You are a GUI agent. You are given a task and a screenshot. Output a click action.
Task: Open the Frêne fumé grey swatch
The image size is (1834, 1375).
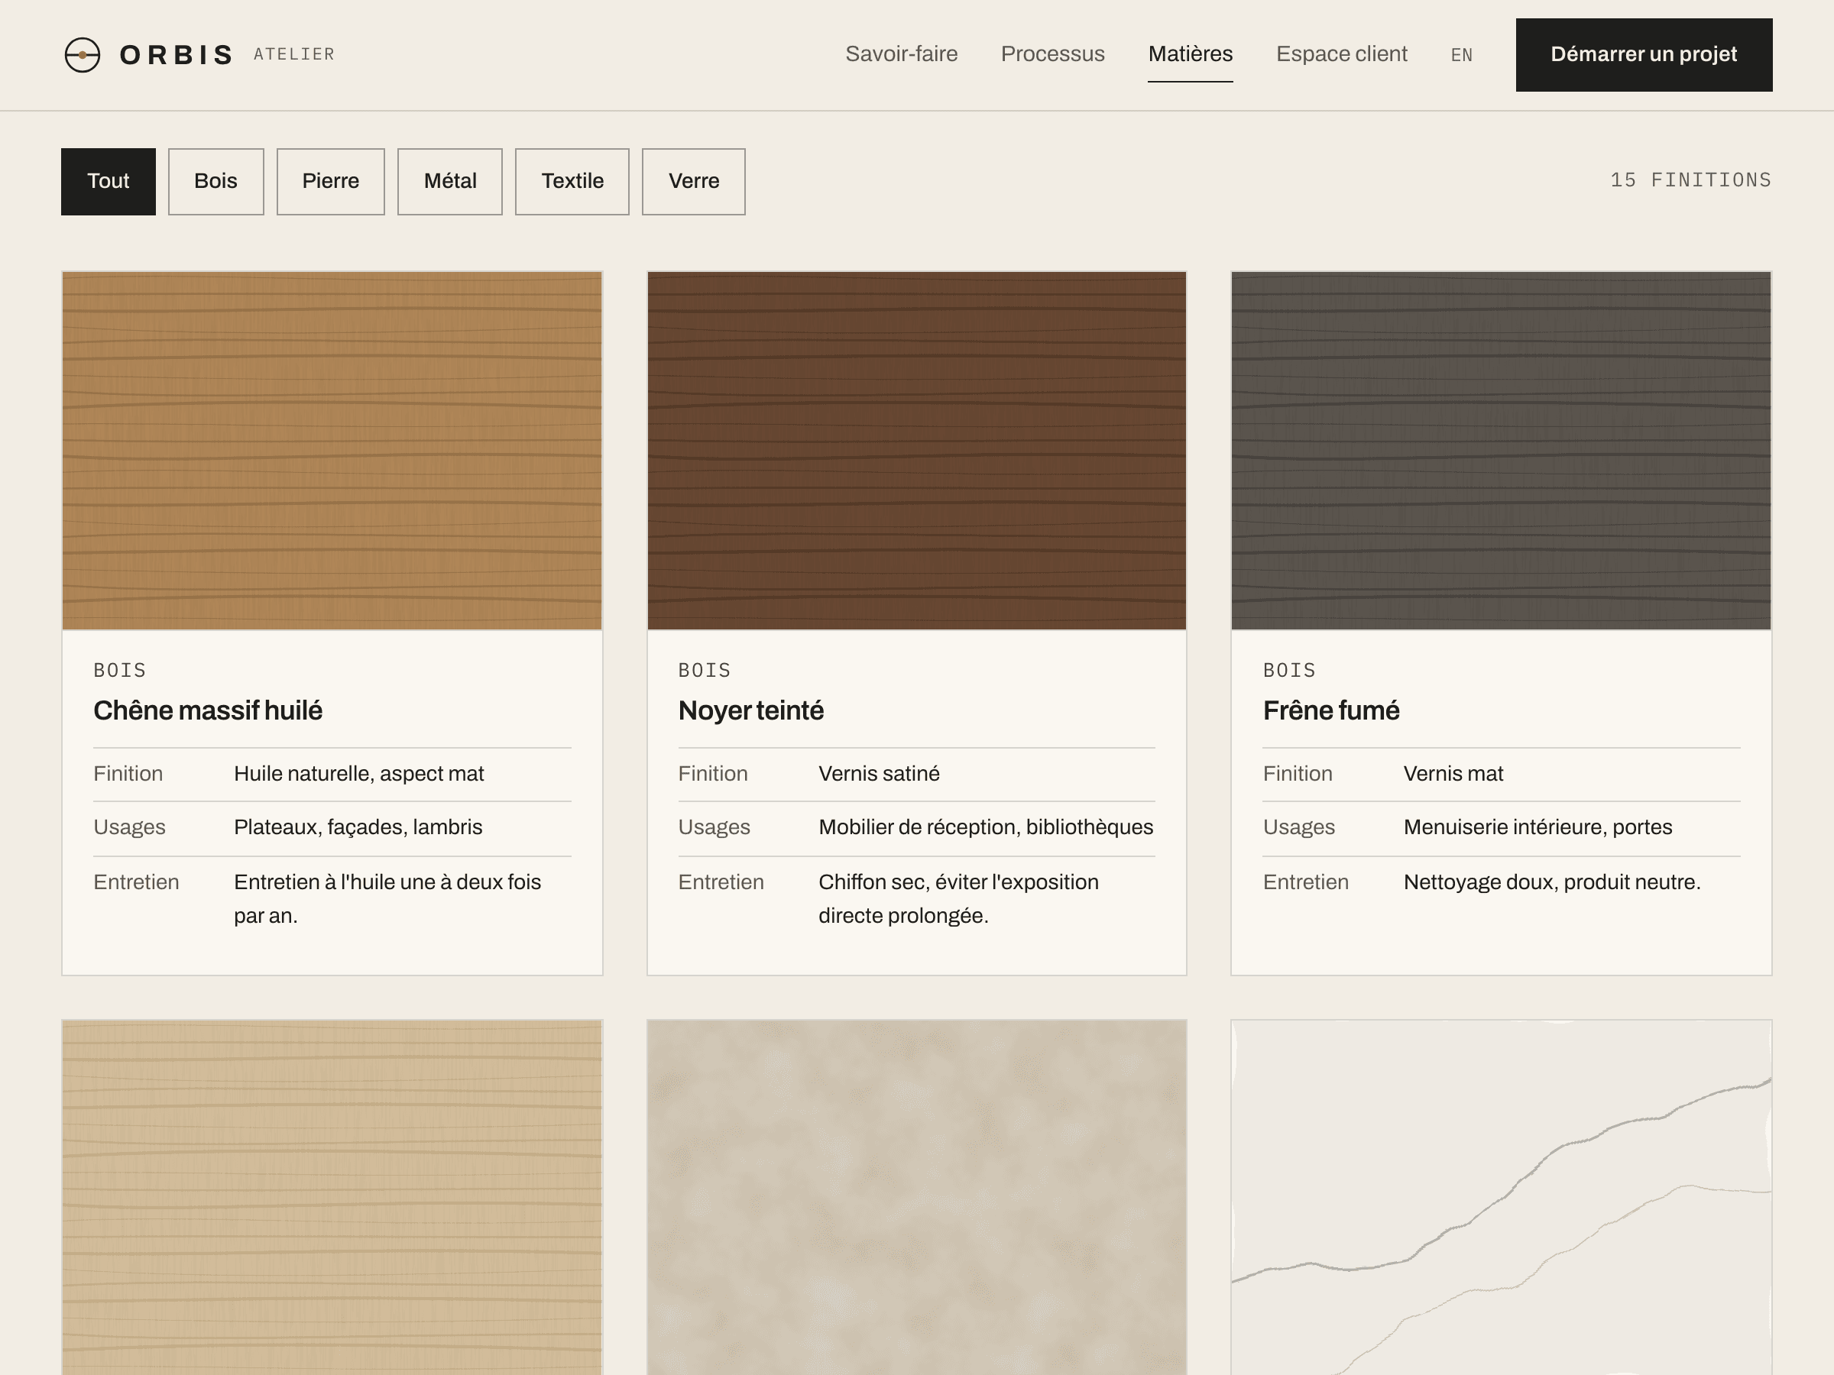click(1501, 450)
